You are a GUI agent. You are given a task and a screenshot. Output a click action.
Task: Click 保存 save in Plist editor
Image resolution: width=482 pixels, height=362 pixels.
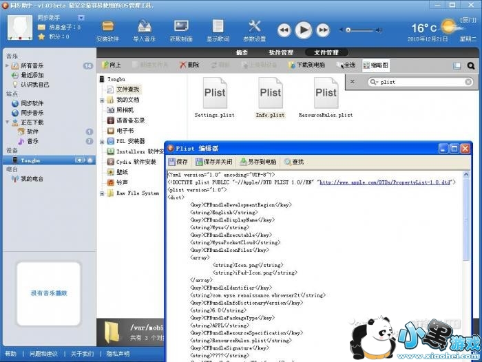(x=178, y=162)
